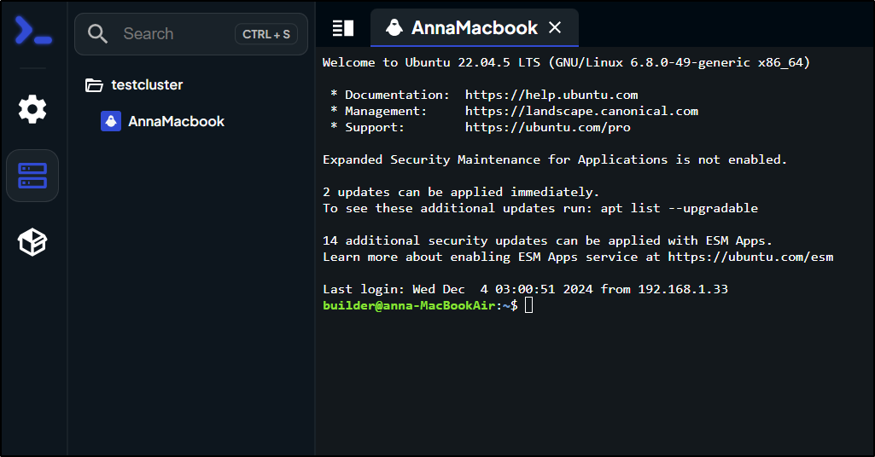Click 'Expanded Security Maintenance' line

coord(555,160)
